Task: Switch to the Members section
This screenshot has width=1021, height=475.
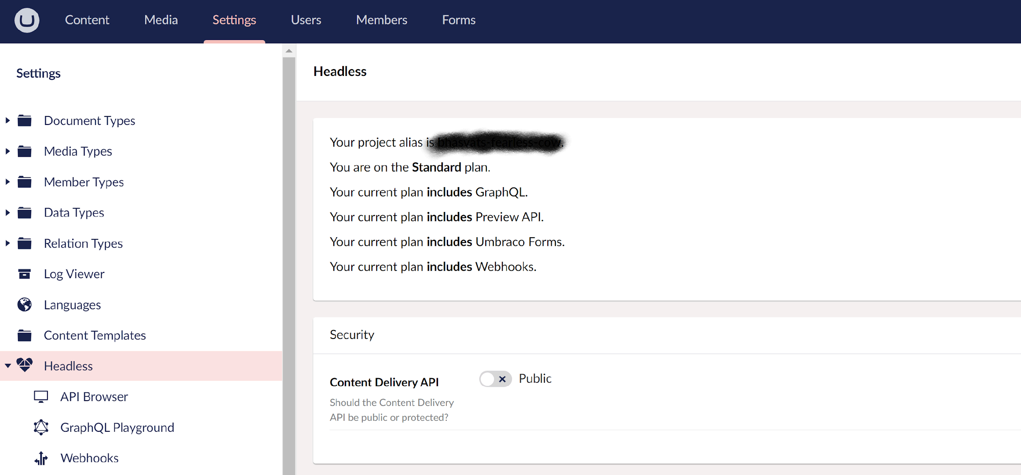Action: [x=381, y=20]
